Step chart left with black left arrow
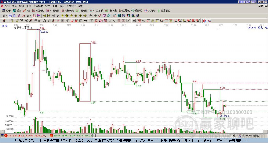This screenshot has width=268, height=143. (x=53, y=16)
